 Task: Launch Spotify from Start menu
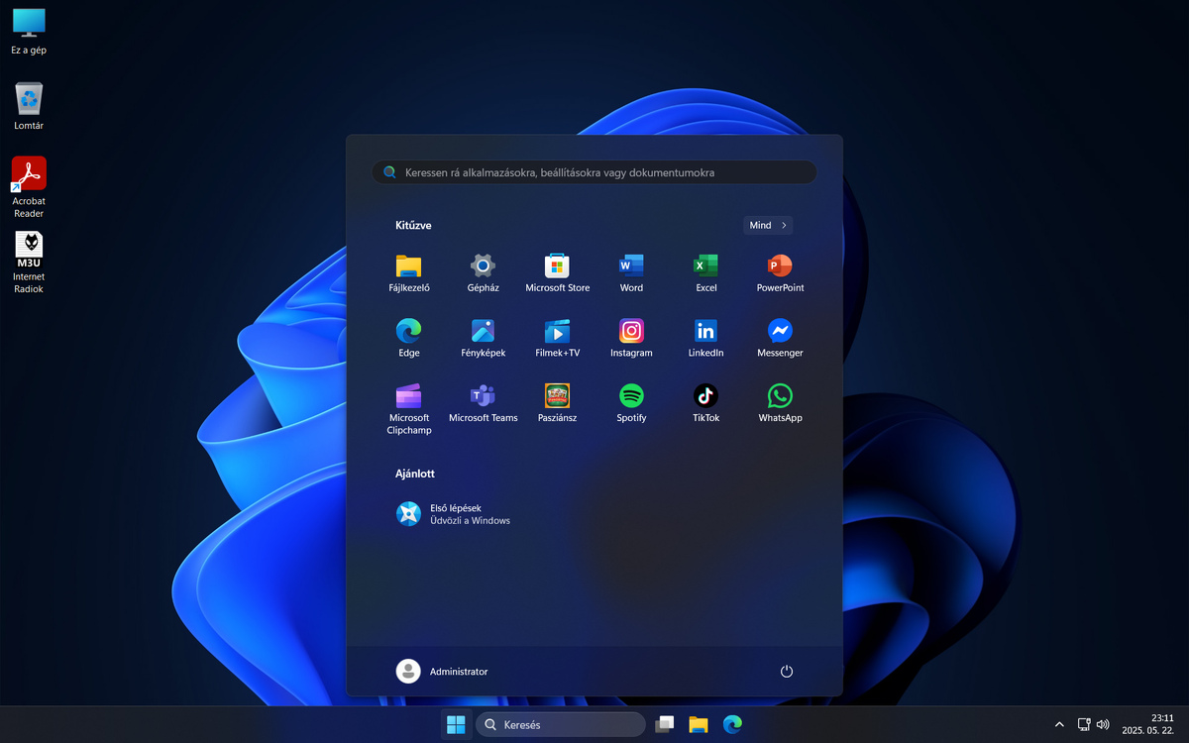tap(631, 403)
